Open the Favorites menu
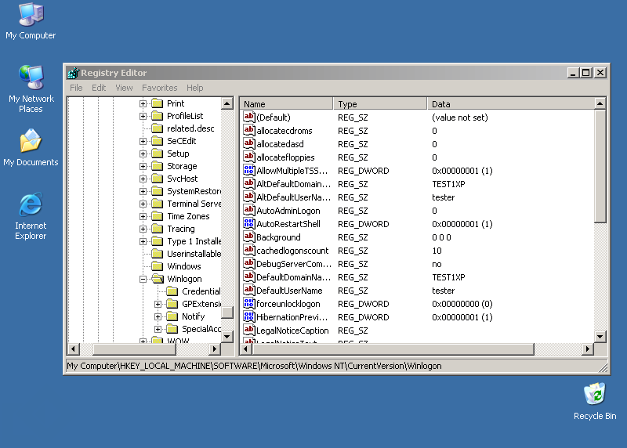The width and height of the screenshot is (627, 448). pos(159,88)
